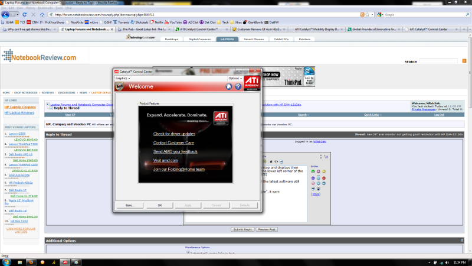Collapse the Additional Options section
The height and width of the screenshot is (266, 472).
pyautogui.click(x=462, y=241)
